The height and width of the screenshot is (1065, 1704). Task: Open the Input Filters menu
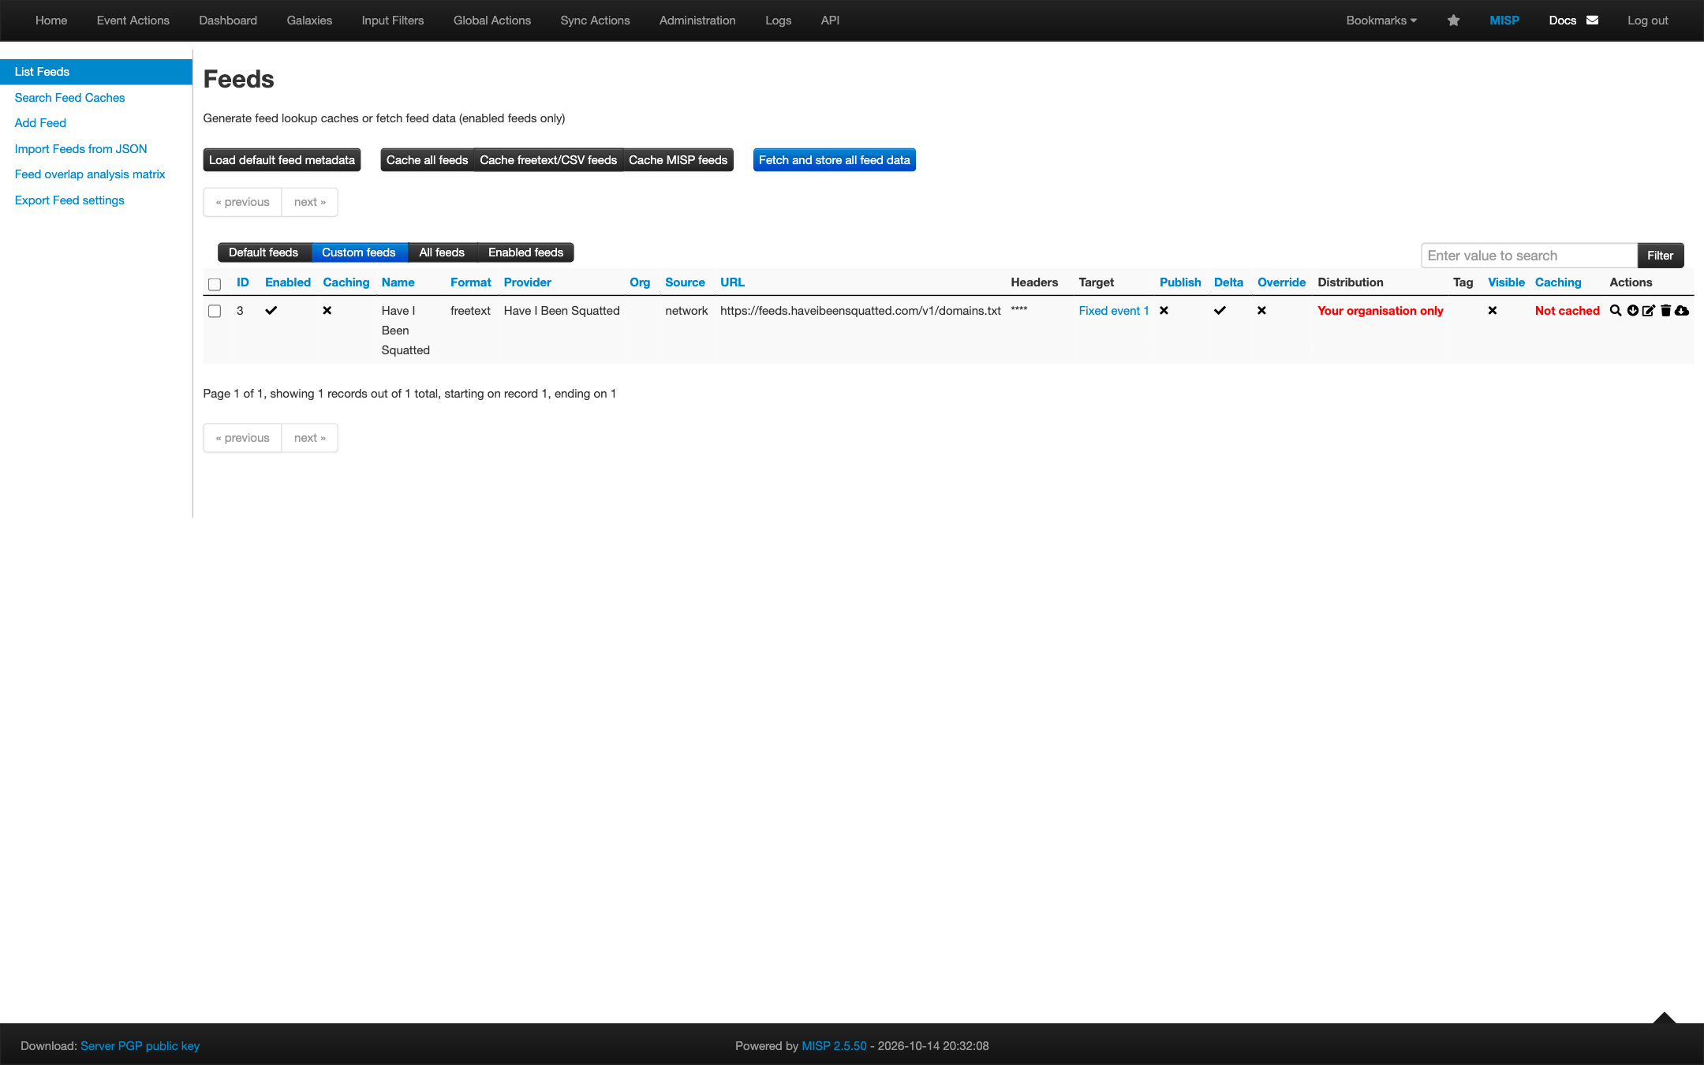pos(393,21)
